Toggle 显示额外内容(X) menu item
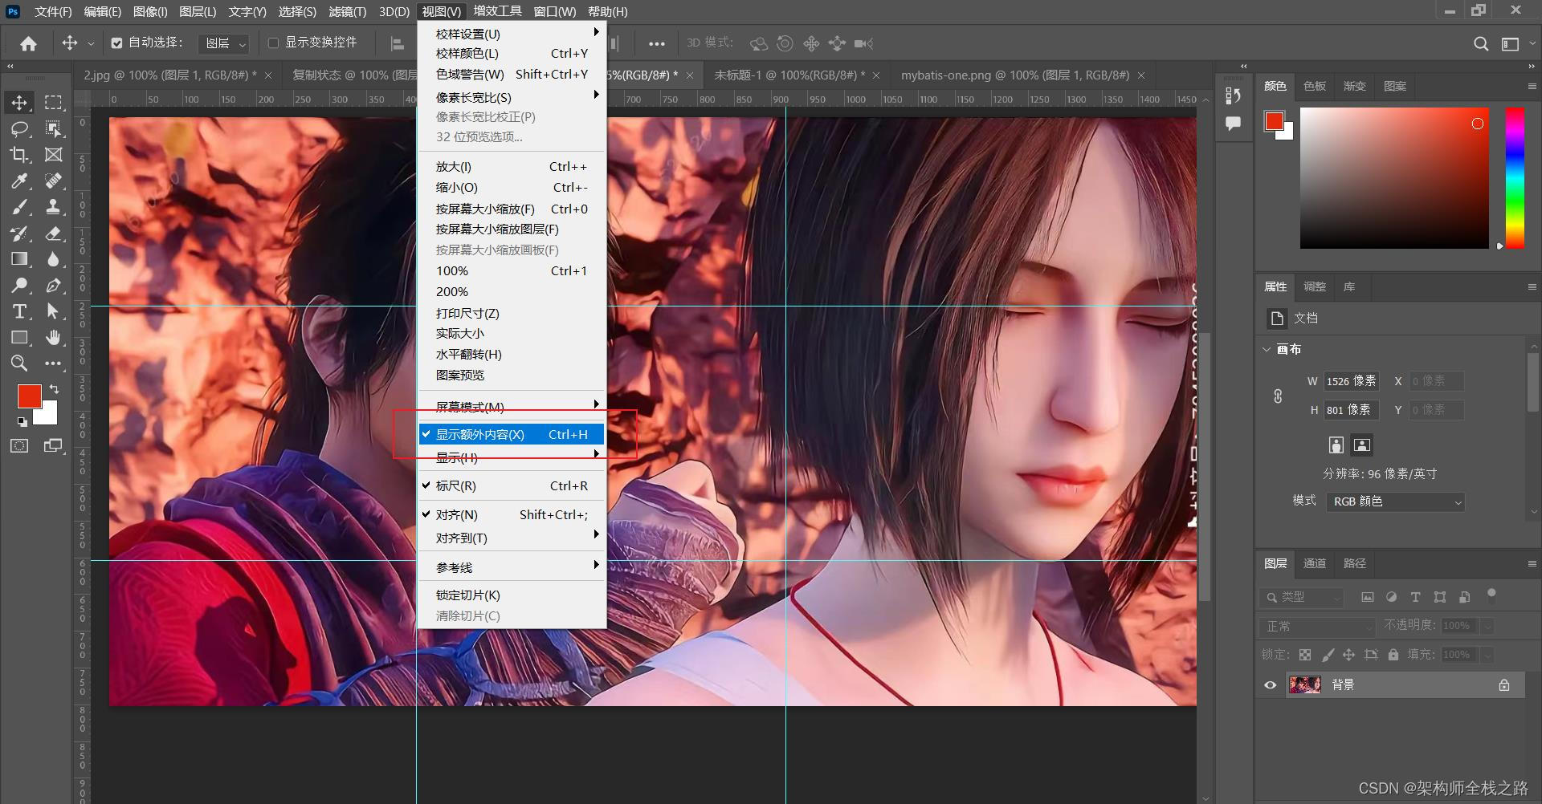Viewport: 1542px width, 804px height. coord(512,434)
